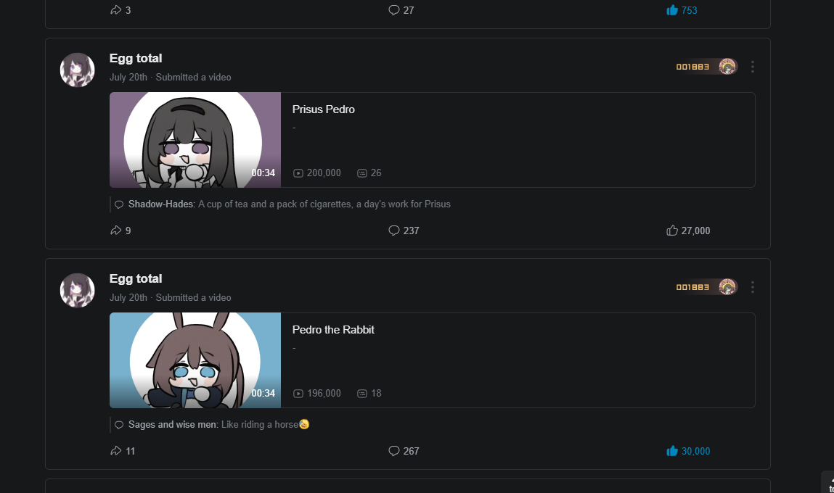Like the Prisus Pedro post
The height and width of the screenshot is (493, 834).
click(x=687, y=231)
